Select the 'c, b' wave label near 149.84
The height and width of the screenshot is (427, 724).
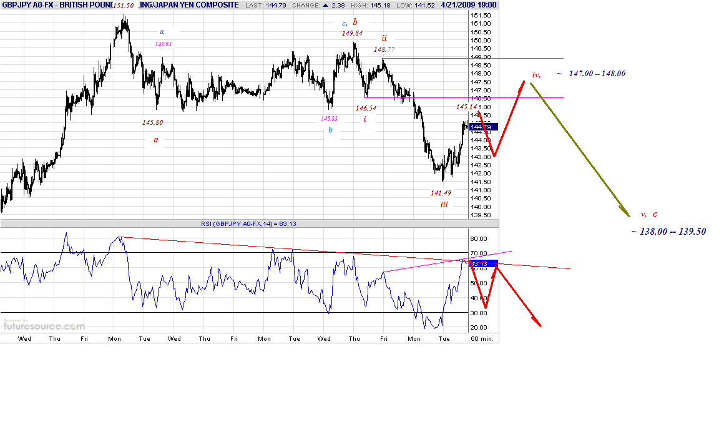click(350, 22)
